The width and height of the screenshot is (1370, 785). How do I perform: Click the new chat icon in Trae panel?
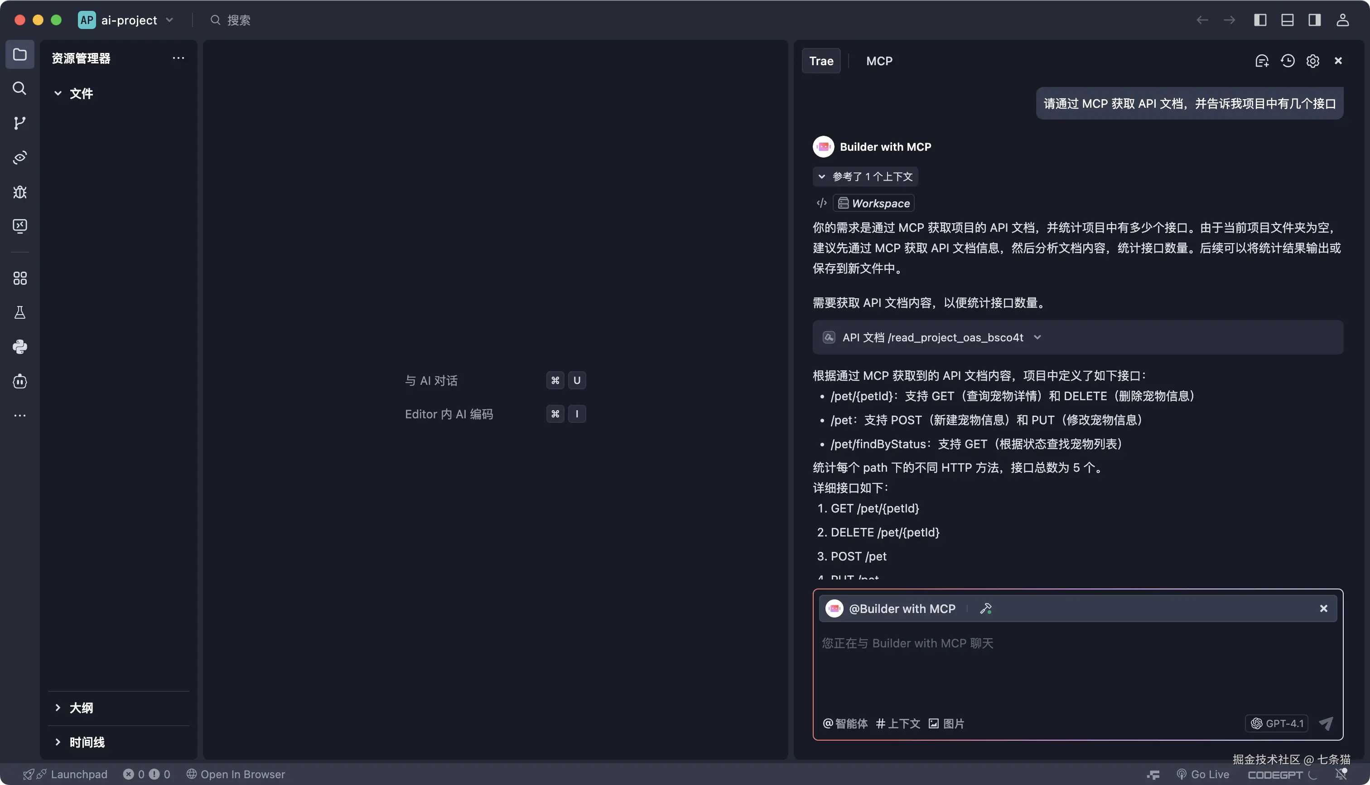click(x=1262, y=61)
